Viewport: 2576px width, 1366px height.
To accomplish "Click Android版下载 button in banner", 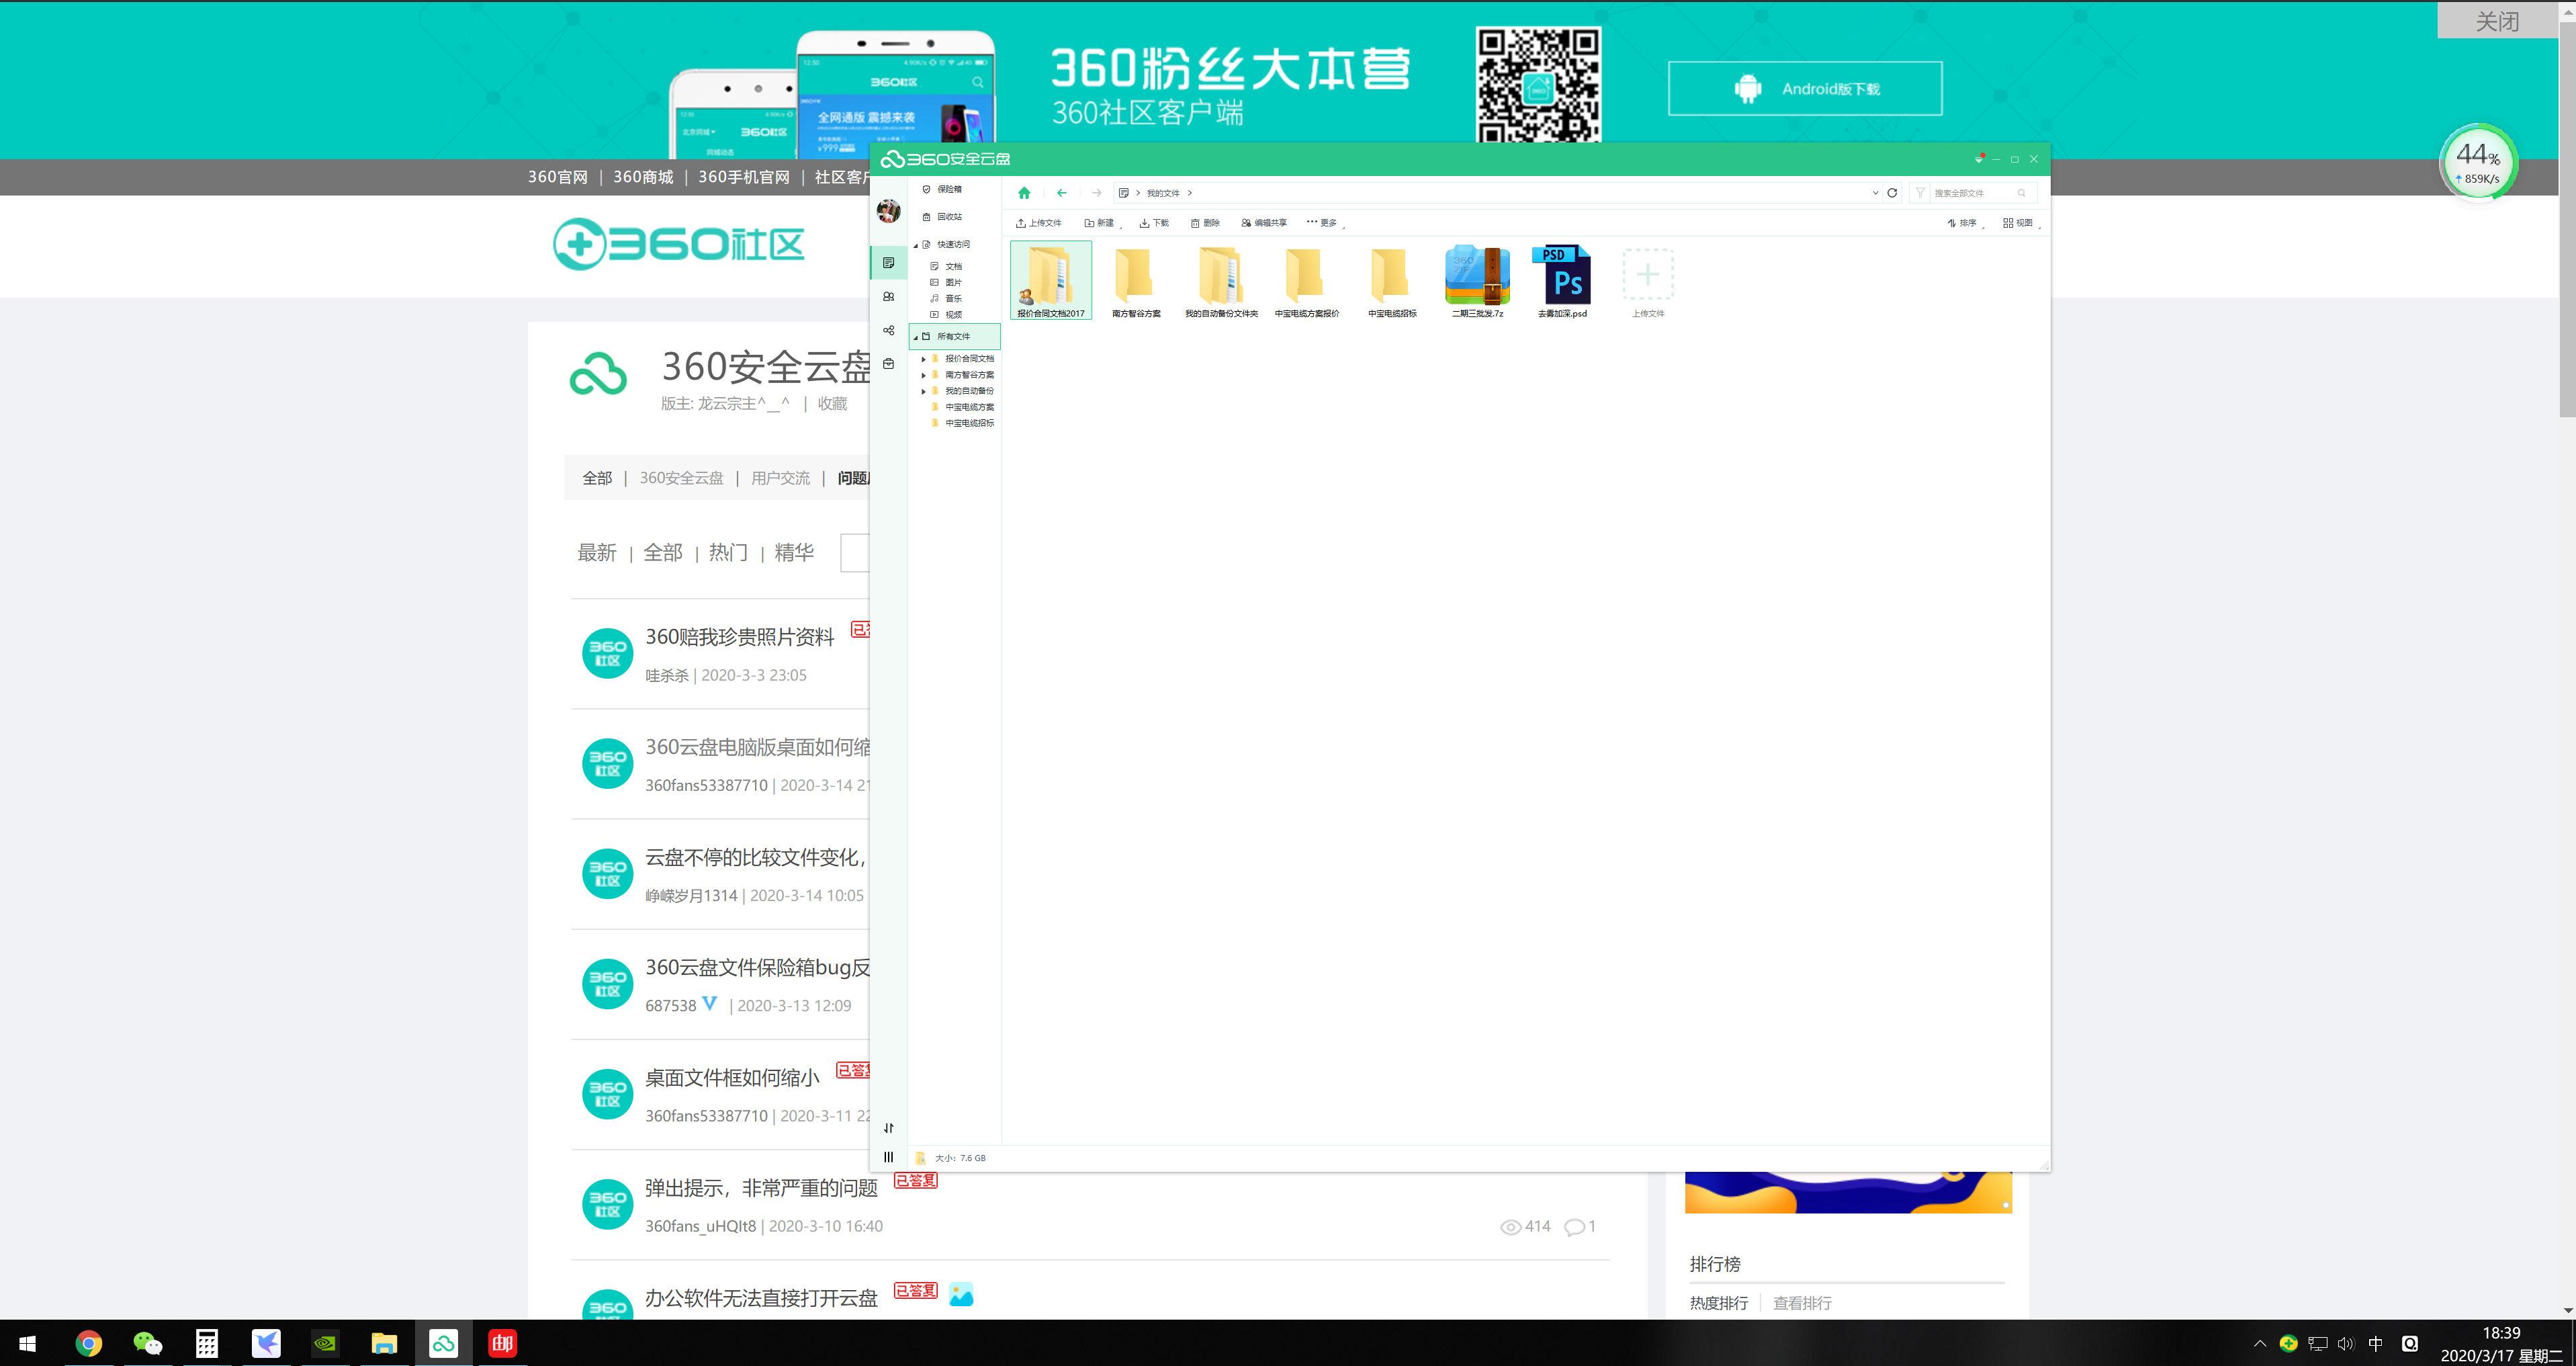I will 1805,89.
